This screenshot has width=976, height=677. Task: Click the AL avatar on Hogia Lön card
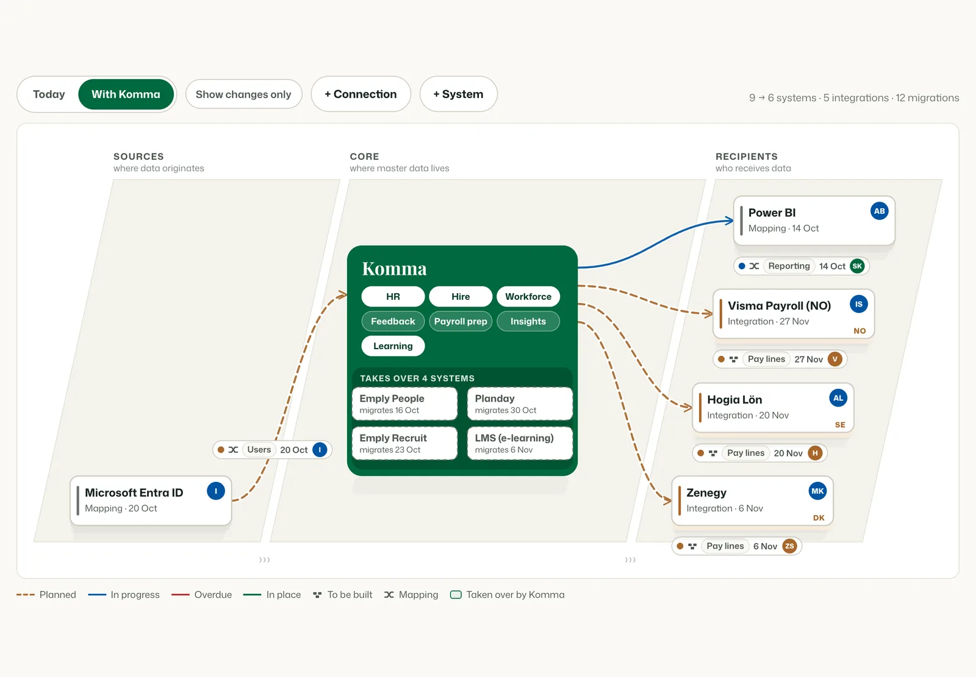pyautogui.click(x=838, y=399)
